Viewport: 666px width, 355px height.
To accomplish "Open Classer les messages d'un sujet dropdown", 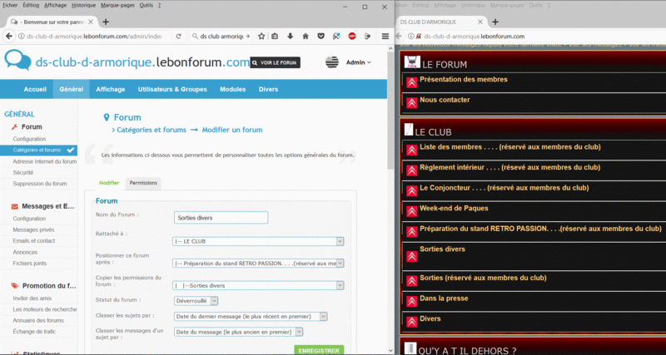I will (239, 332).
